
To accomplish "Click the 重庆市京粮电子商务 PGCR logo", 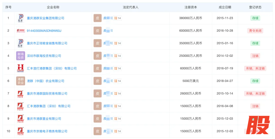I will click(x=21, y=131).
